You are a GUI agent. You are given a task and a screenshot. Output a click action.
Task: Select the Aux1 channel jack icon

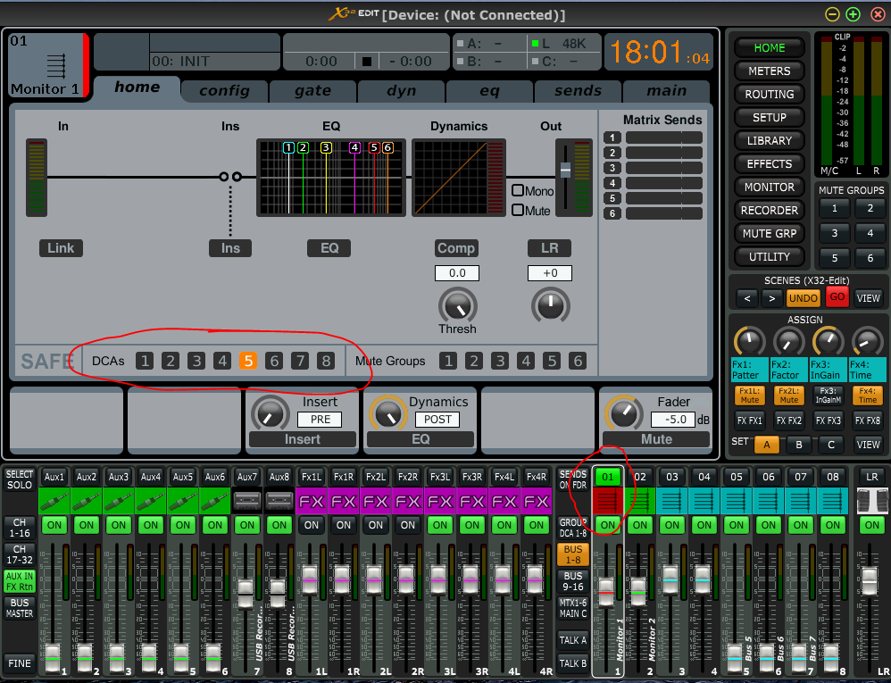point(54,501)
